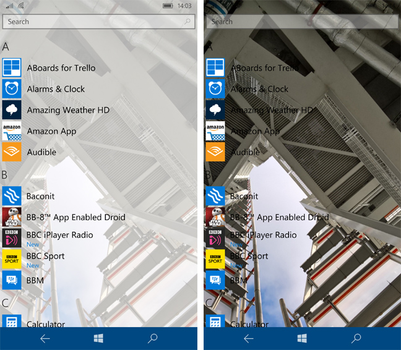The height and width of the screenshot is (350, 401).
Task: Open ABoards for Trello icon in left phone
Action: click(12, 67)
